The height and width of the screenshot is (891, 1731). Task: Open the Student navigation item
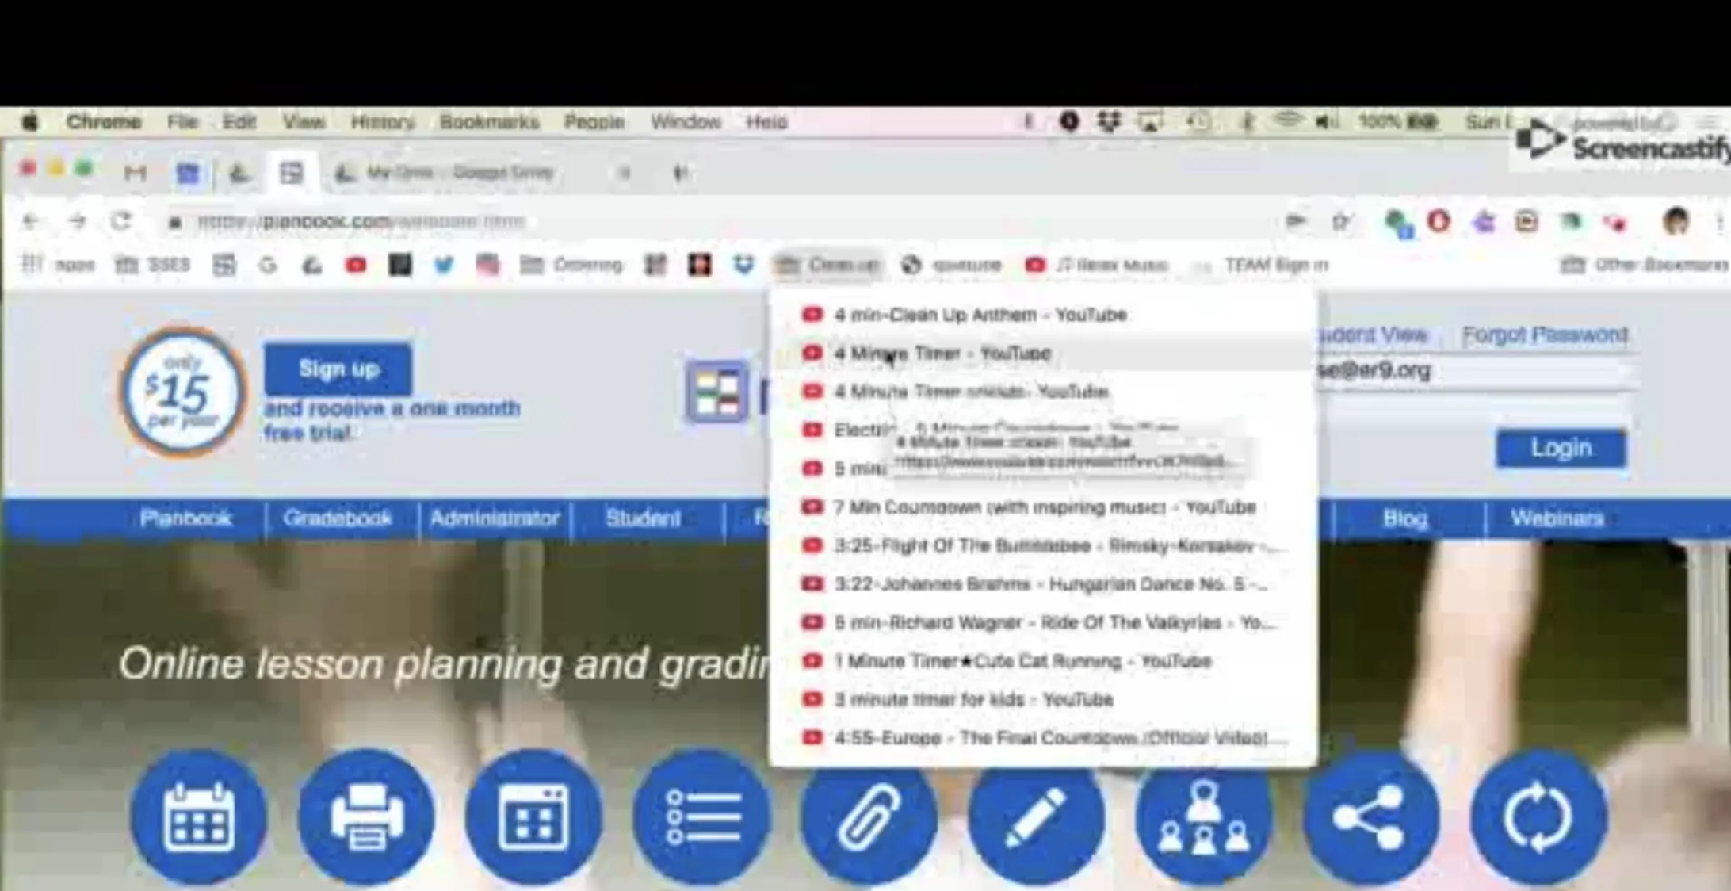pos(643,518)
